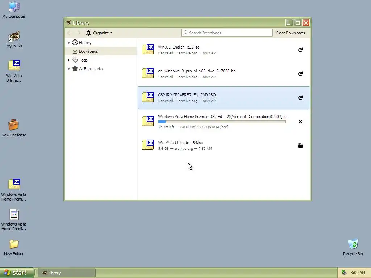Viewport: 371px width, 278px height.
Task: Click the iso file icon of Win8.1_English_x32.iso
Action: (x=148, y=49)
